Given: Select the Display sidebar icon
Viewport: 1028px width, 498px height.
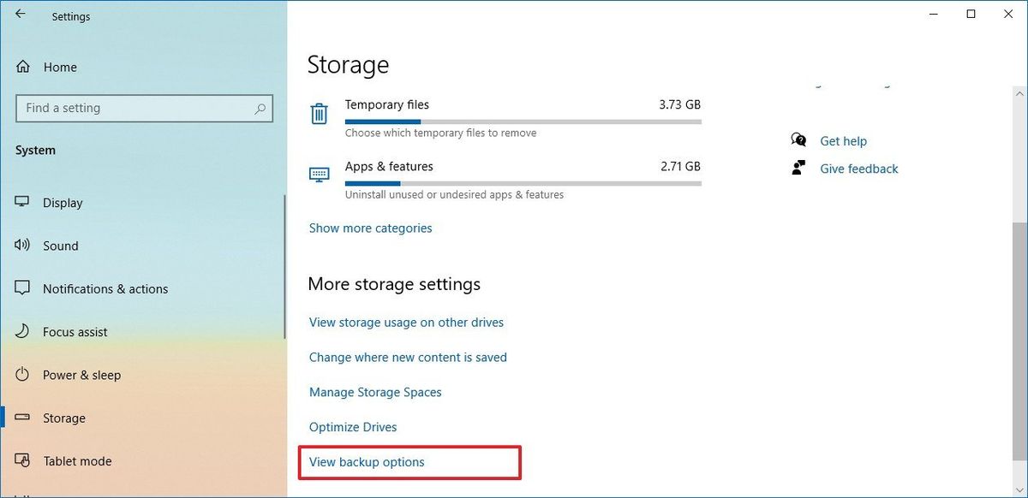Looking at the screenshot, I should tap(21, 203).
